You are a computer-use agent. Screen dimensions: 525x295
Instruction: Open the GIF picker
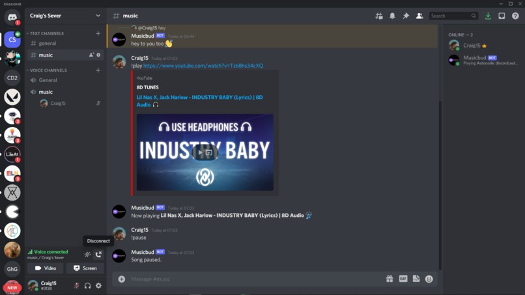tap(403, 279)
